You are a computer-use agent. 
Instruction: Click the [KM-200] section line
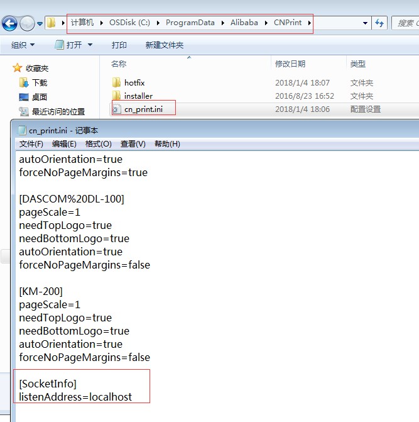point(41,291)
